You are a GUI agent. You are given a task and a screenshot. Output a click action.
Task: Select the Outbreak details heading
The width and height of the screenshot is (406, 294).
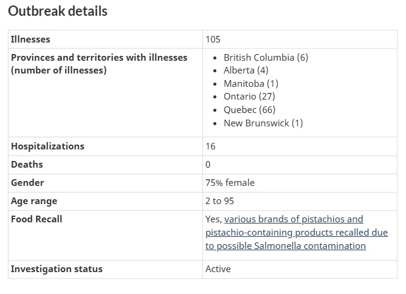tap(58, 11)
